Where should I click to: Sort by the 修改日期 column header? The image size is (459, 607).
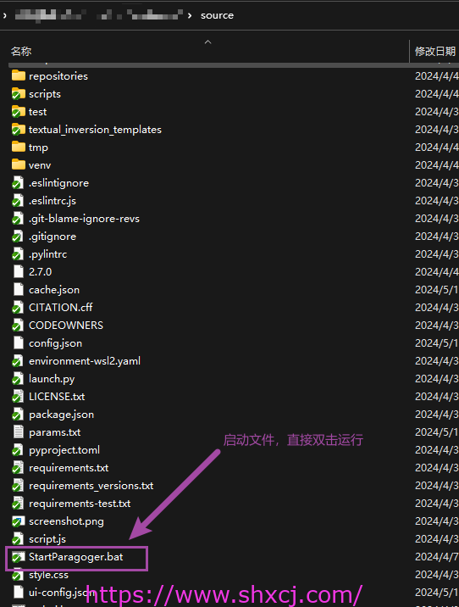point(435,52)
